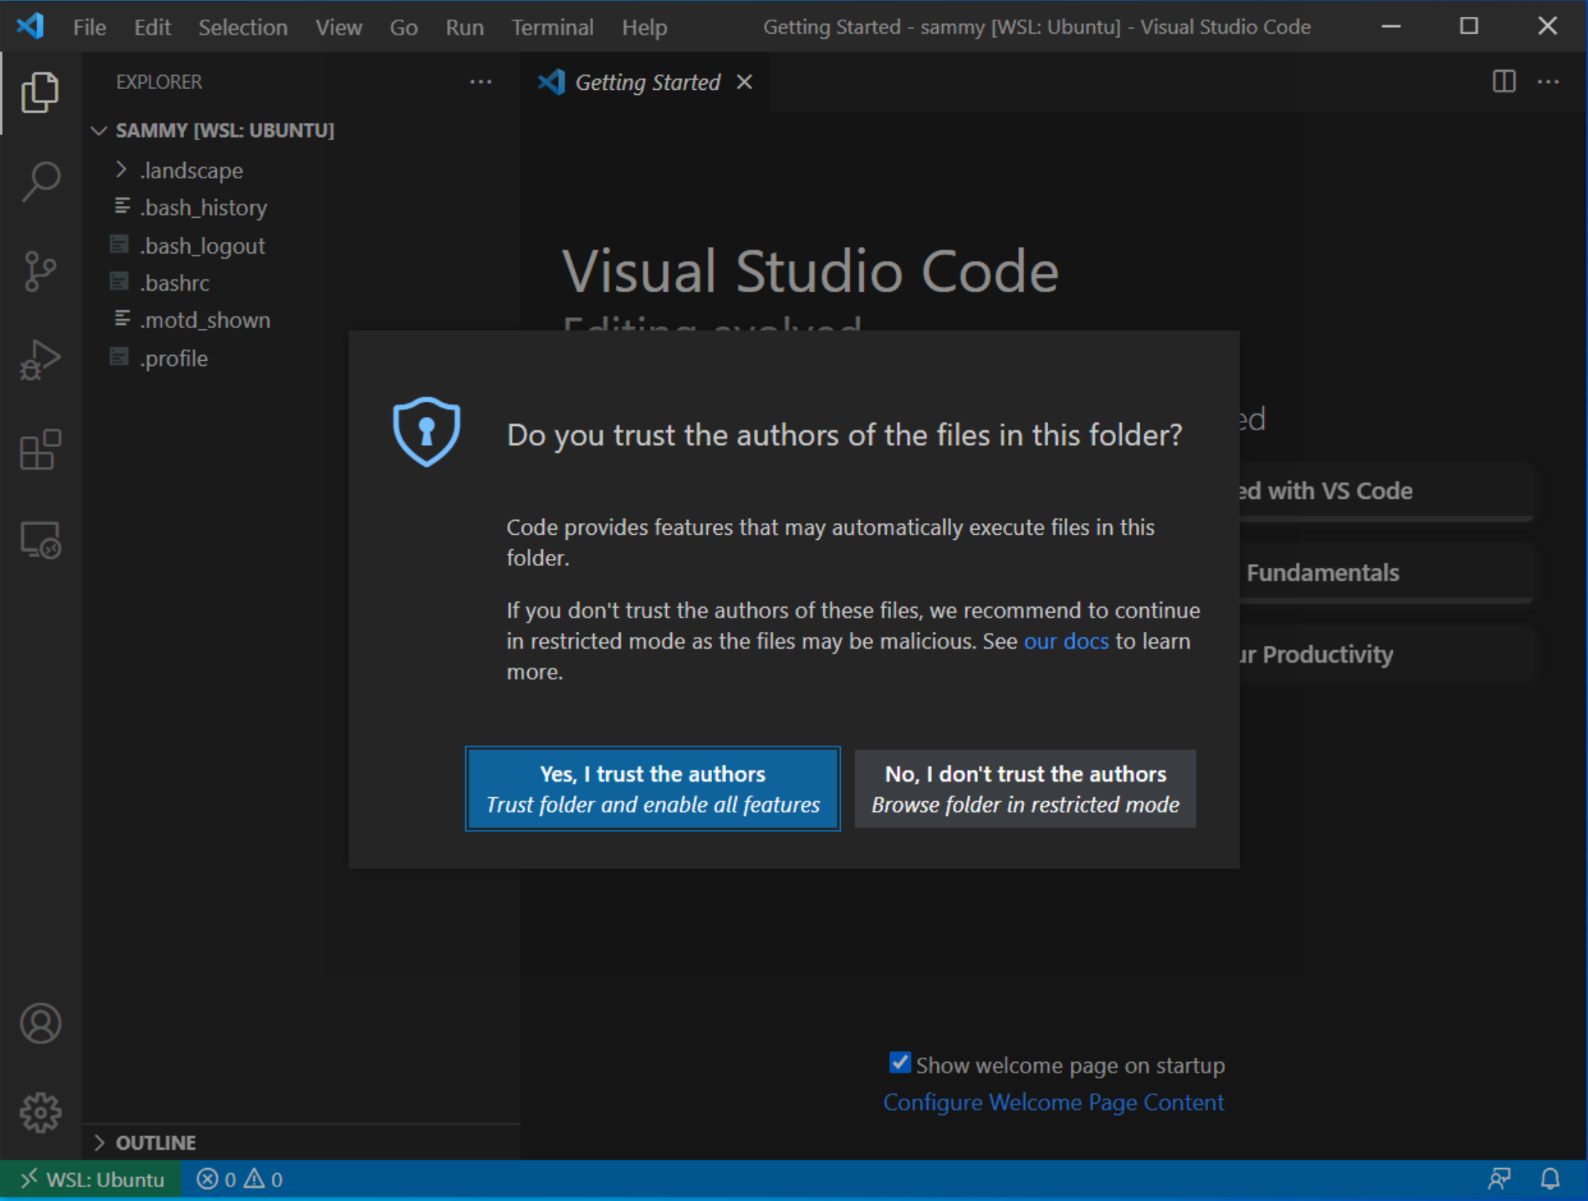Image resolution: width=1588 pixels, height=1201 pixels.
Task: Open the our docs link
Action: click(x=1066, y=641)
